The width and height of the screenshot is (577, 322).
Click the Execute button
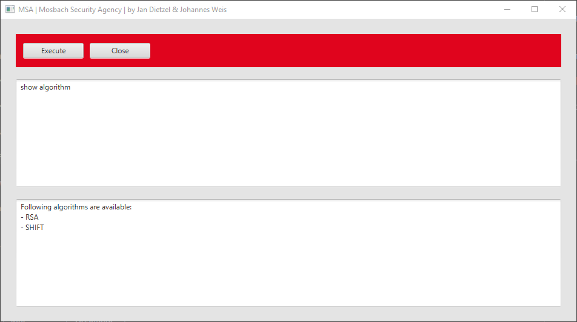tap(53, 51)
